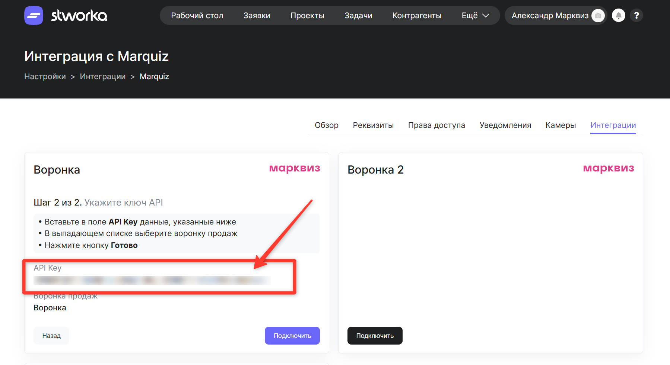Open Александр Марквиз user menu
Viewport: 670px width, 365px height.
[550, 16]
